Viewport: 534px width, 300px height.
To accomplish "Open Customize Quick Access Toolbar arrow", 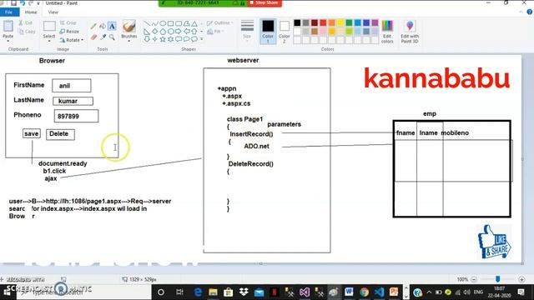I will click(38, 3).
